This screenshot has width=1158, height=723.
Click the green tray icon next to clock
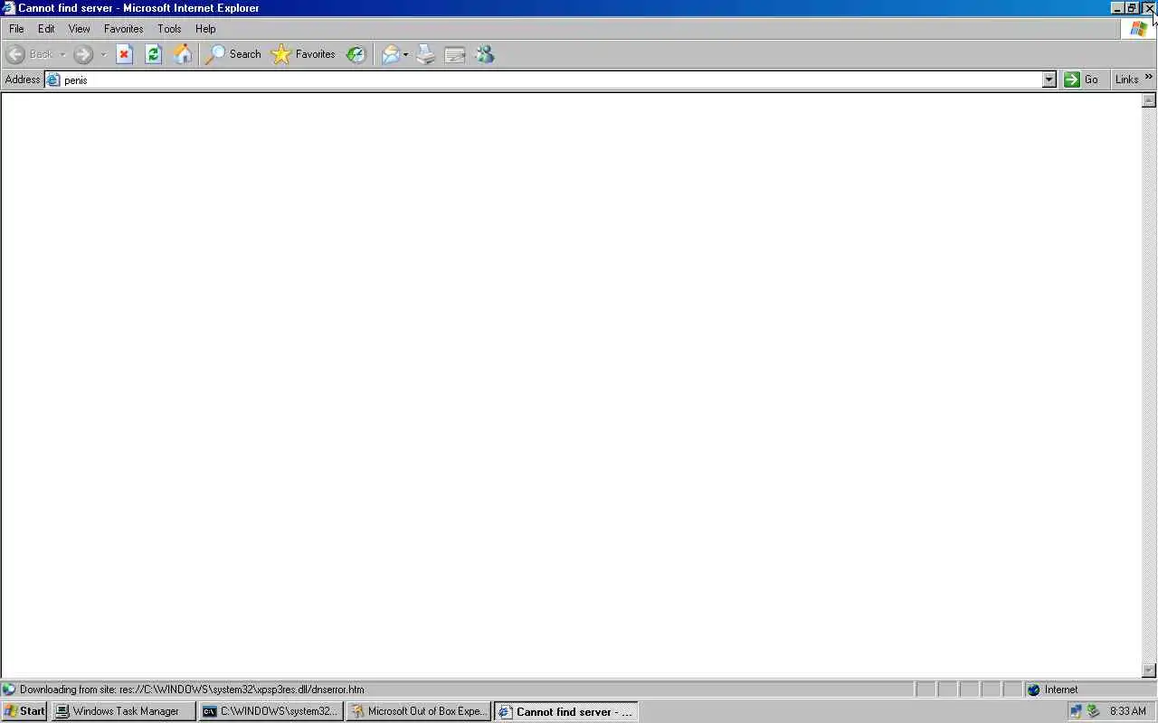point(1093,711)
